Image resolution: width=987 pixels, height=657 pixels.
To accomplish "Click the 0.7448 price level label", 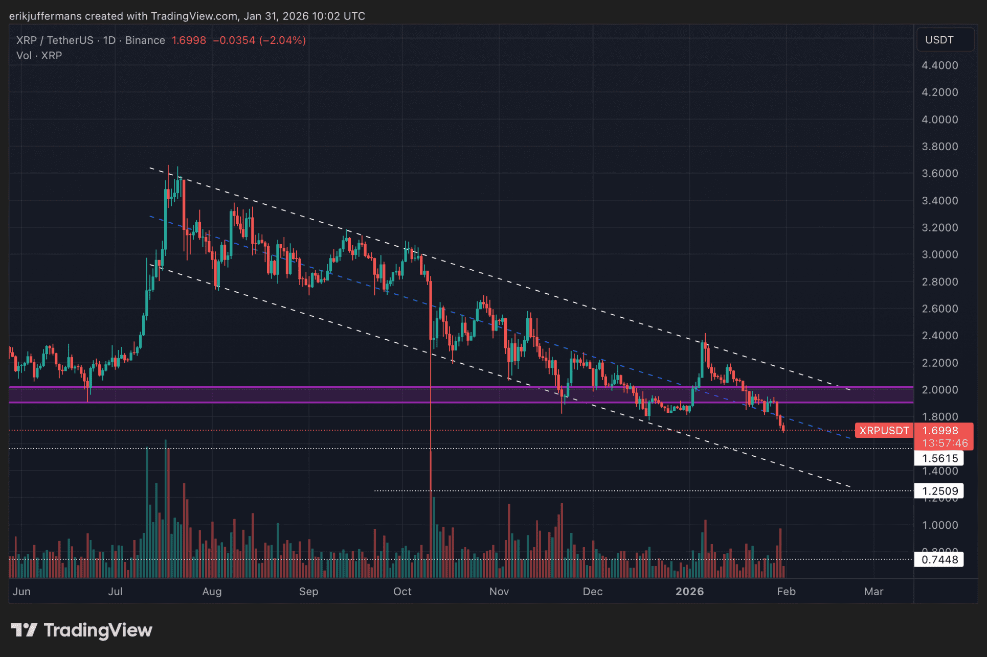I will click(939, 559).
